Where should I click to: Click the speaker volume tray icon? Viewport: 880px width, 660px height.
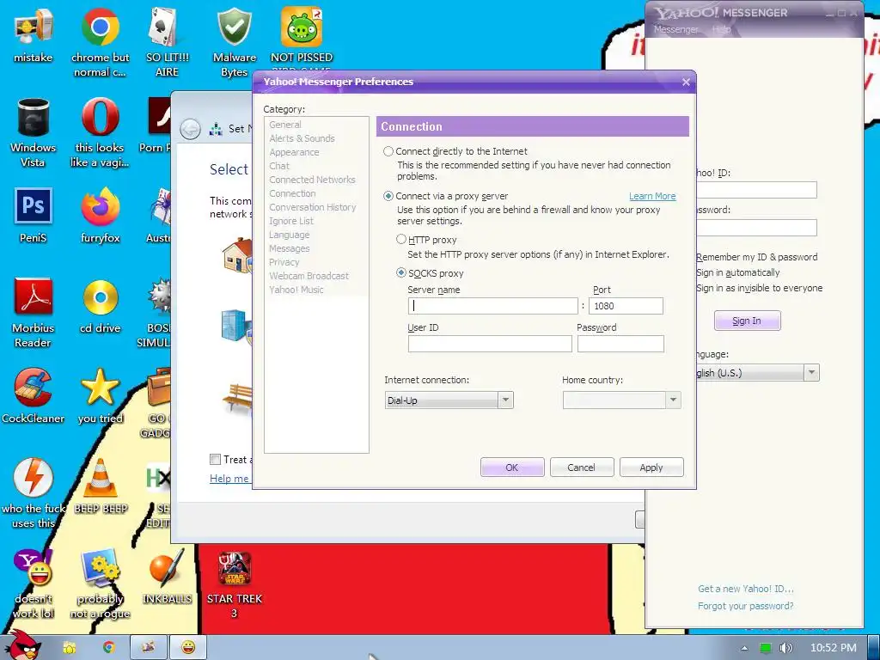(785, 648)
